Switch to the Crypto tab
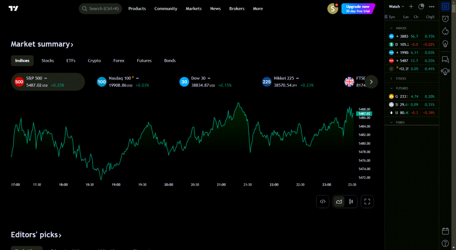Image resolution: width=456 pixels, height=250 pixels. [94, 61]
